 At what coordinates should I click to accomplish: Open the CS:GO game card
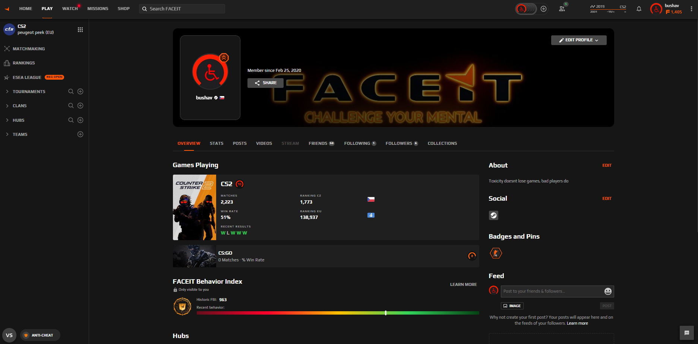[x=326, y=256]
